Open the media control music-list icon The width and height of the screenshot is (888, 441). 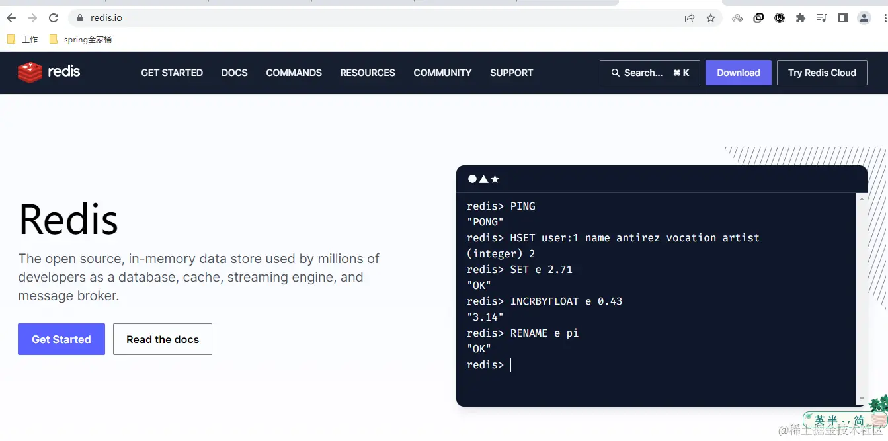pyautogui.click(x=822, y=18)
